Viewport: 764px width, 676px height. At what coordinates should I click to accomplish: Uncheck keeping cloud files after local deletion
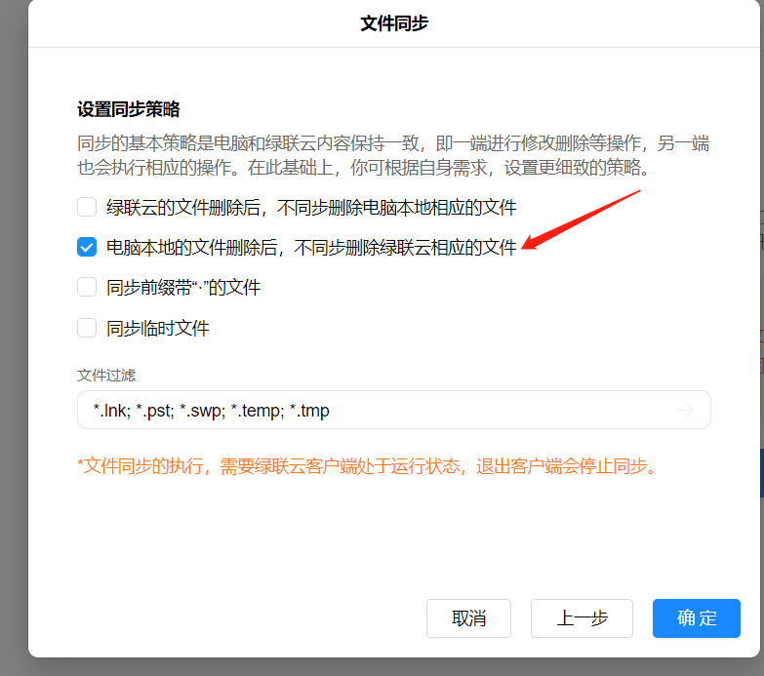click(87, 247)
